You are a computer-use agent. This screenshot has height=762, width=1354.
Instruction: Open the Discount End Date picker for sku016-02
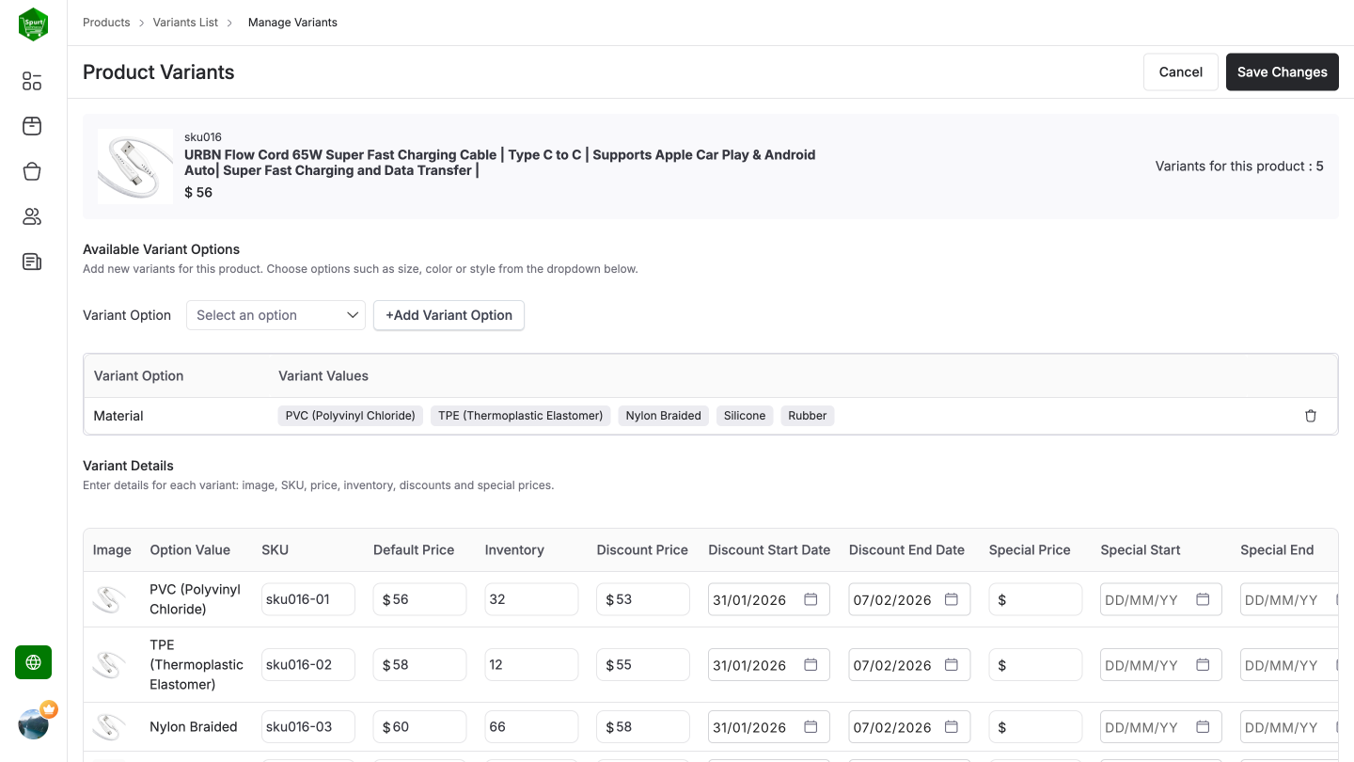[951, 664]
